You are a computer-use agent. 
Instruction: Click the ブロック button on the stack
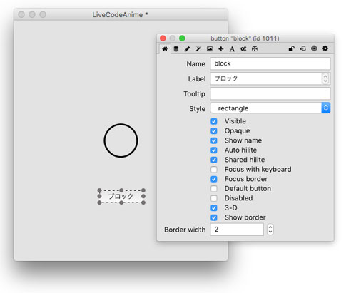[121, 197]
